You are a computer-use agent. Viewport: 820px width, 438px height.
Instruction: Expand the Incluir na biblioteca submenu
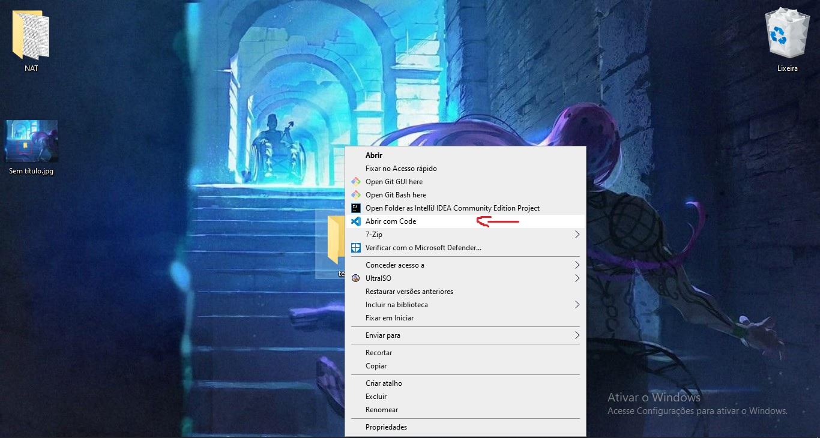576,304
